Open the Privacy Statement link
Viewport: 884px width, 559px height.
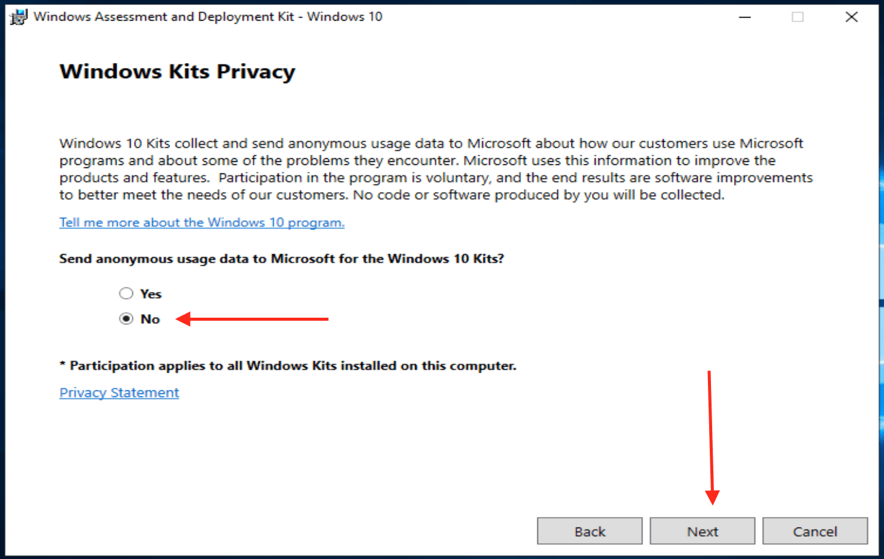coord(119,392)
